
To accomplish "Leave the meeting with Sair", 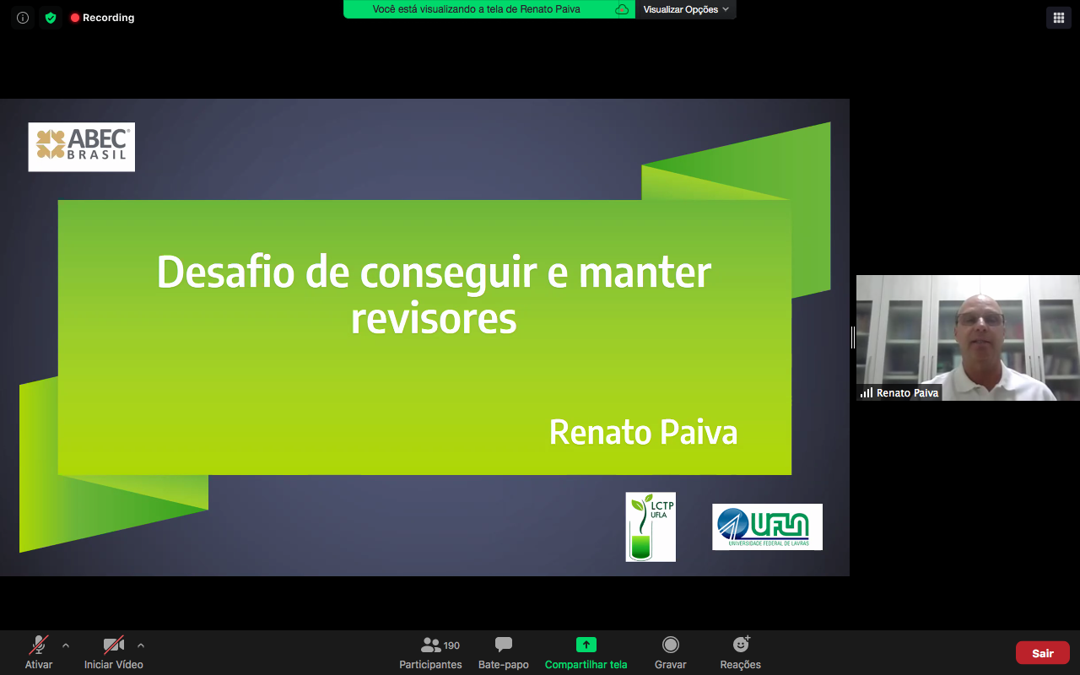I will coord(1042,653).
